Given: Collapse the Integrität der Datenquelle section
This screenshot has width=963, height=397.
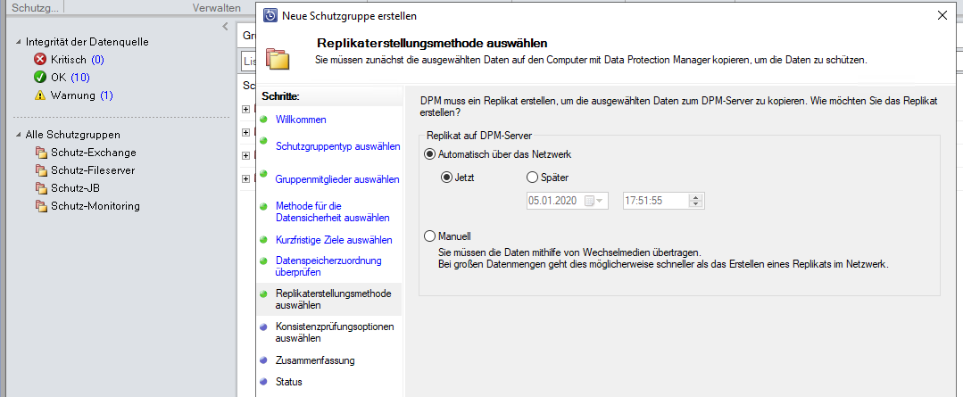Looking at the screenshot, I should point(19,42).
